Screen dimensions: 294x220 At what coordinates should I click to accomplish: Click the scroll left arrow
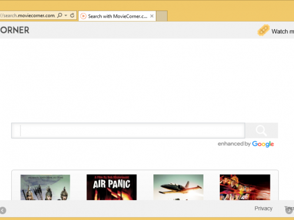(x=3, y=211)
